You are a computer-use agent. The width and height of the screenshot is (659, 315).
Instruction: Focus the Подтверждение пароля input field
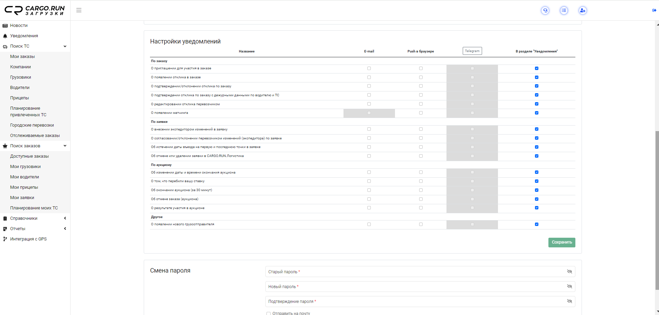point(420,301)
